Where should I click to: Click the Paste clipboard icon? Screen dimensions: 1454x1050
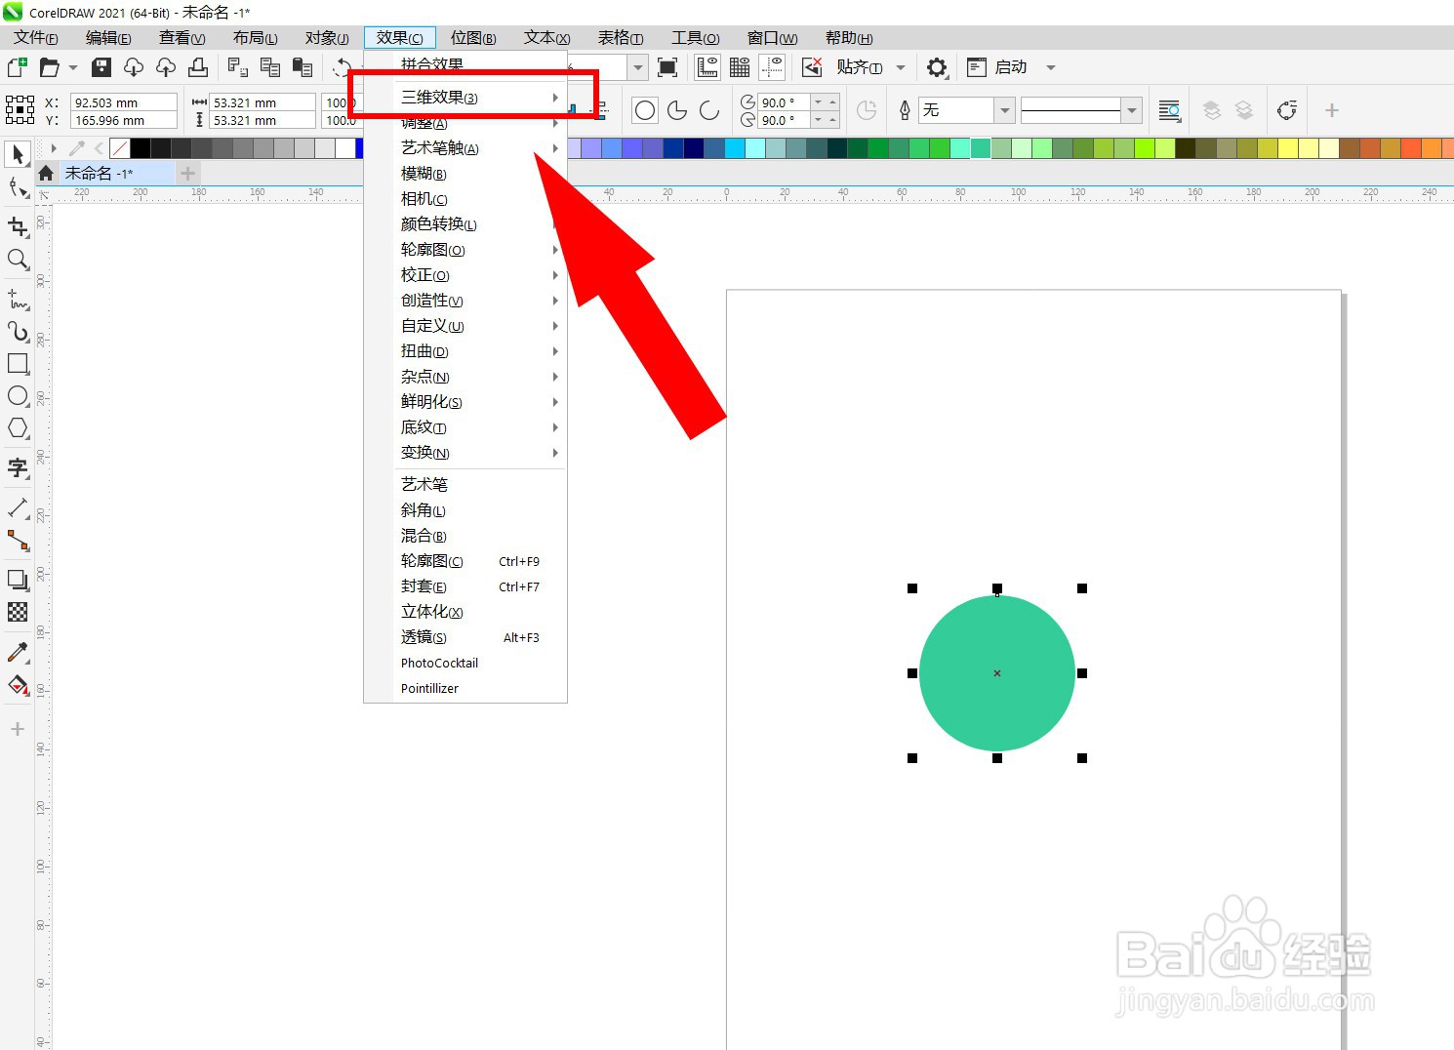pos(303,67)
